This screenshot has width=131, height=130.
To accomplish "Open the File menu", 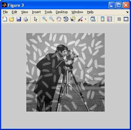I will click(5, 12).
